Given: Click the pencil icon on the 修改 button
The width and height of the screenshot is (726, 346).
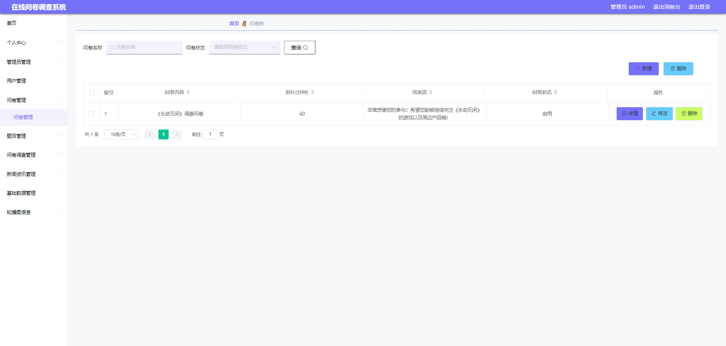Looking at the screenshot, I should (653, 113).
